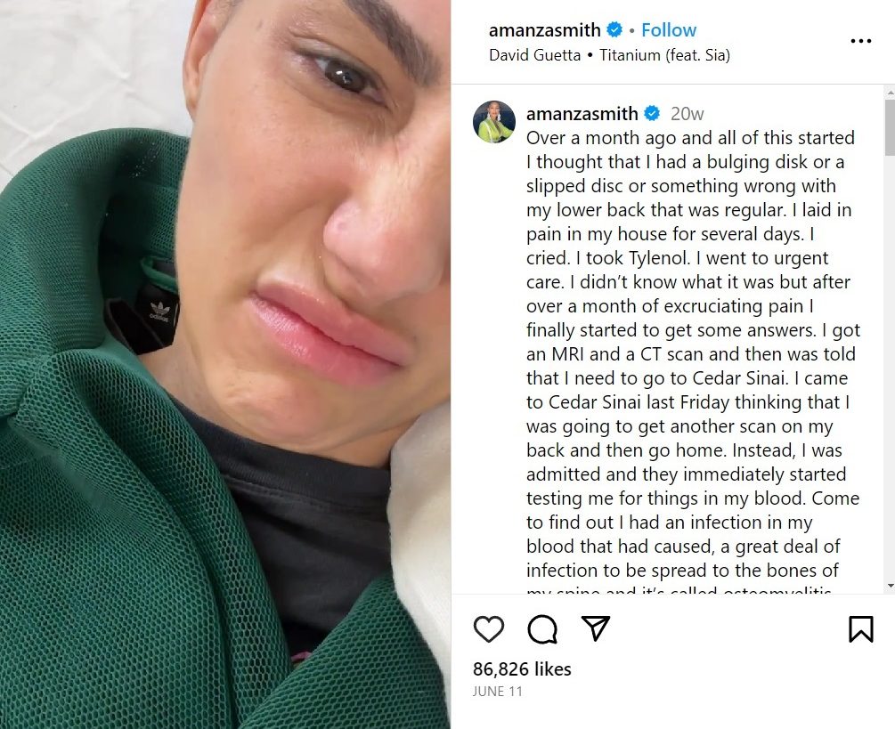Image resolution: width=895 pixels, height=729 pixels.
Task: Click scrollbar down arrow in caption panel
Action: tap(890, 587)
